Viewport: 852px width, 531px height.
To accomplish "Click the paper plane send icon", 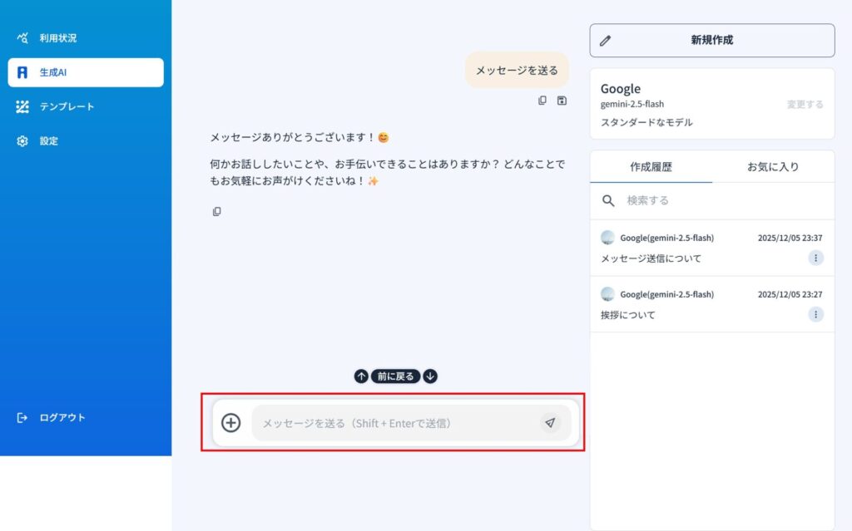I will pos(550,423).
